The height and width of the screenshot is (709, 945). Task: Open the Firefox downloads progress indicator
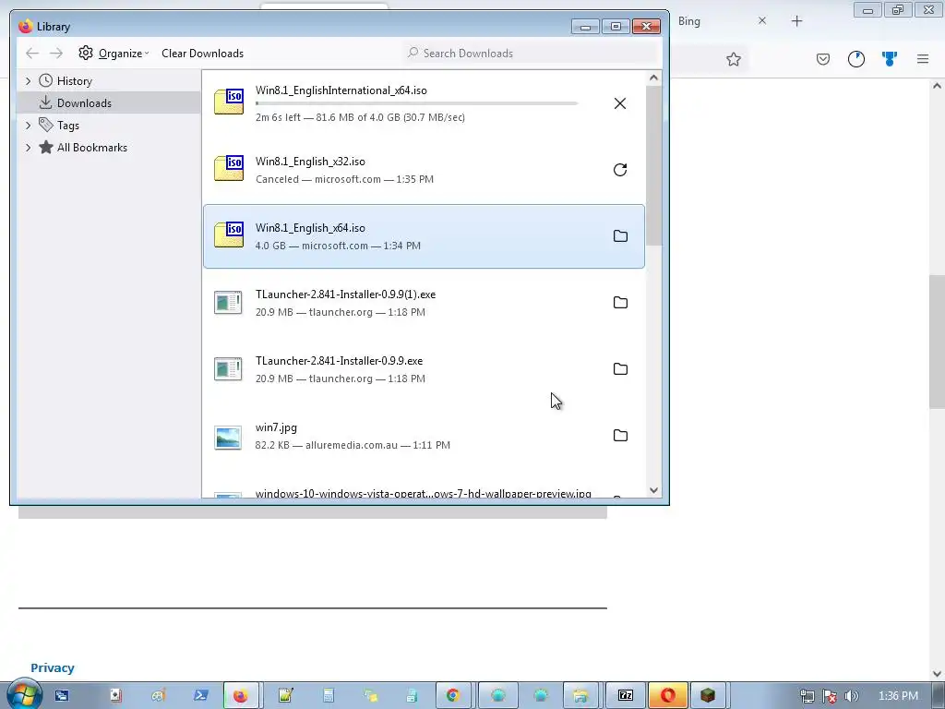click(x=856, y=59)
